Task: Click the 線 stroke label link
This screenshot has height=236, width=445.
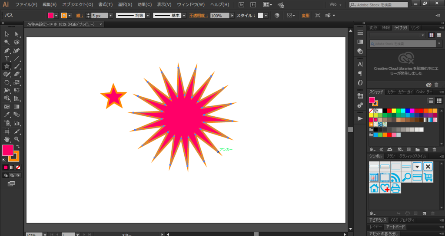Action: 80,16
